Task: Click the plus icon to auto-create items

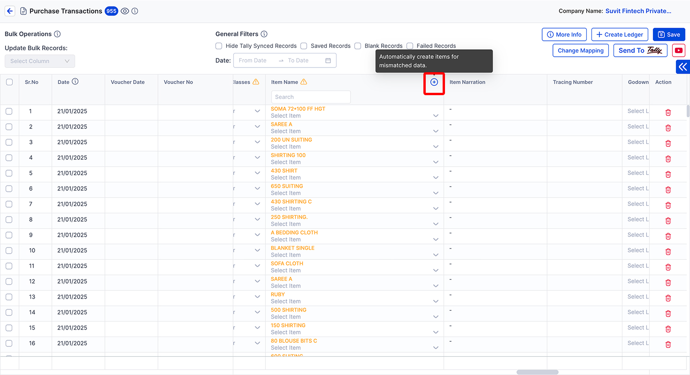Action: (x=434, y=82)
